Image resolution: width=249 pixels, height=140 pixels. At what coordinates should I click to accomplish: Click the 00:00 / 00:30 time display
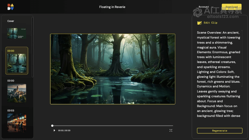coord(64,130)
